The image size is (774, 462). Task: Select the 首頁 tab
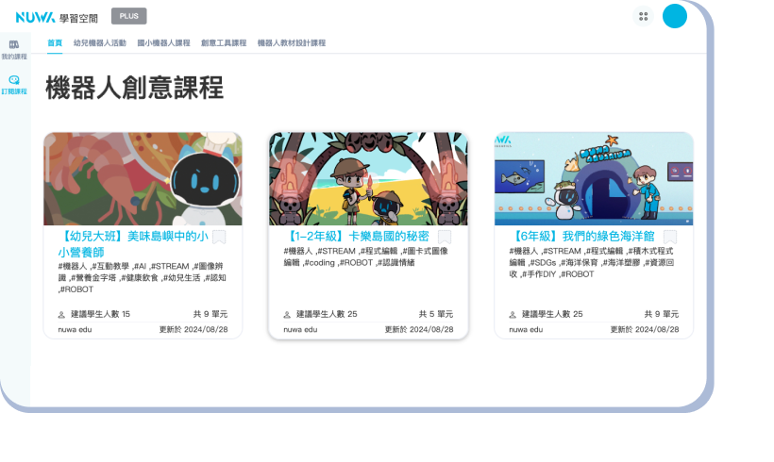55,42
